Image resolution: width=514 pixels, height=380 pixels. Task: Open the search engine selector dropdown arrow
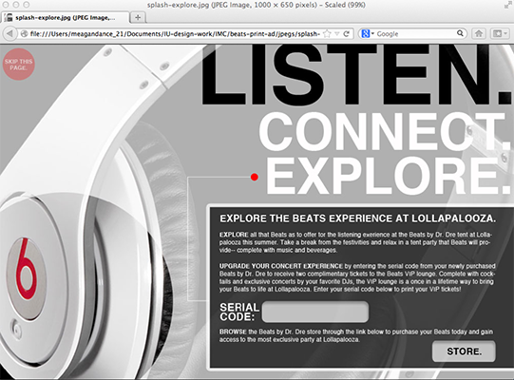click(372, 33)
